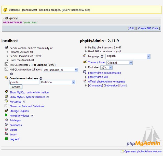Open the Theme dropdown showing Original
This screenshot has height=156, width=163.
119,63
